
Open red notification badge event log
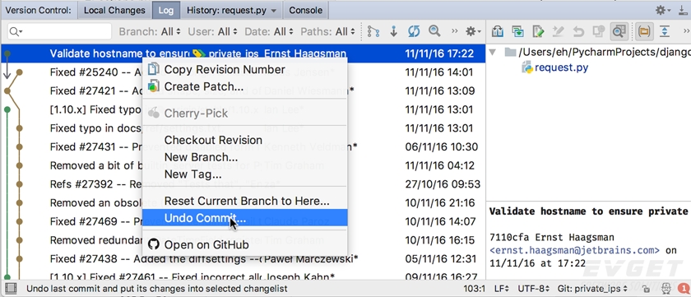point(684,289)
